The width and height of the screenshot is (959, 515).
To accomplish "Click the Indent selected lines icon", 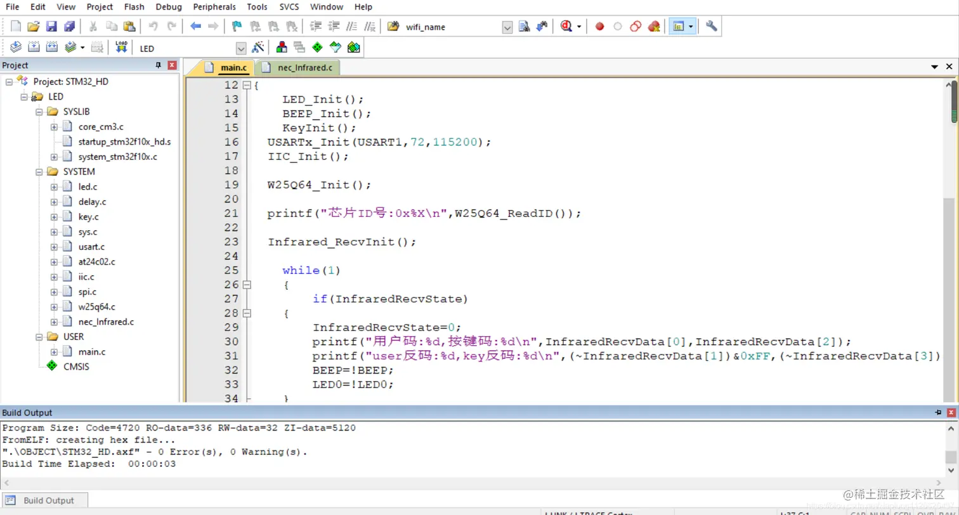I will coord(316,27).
